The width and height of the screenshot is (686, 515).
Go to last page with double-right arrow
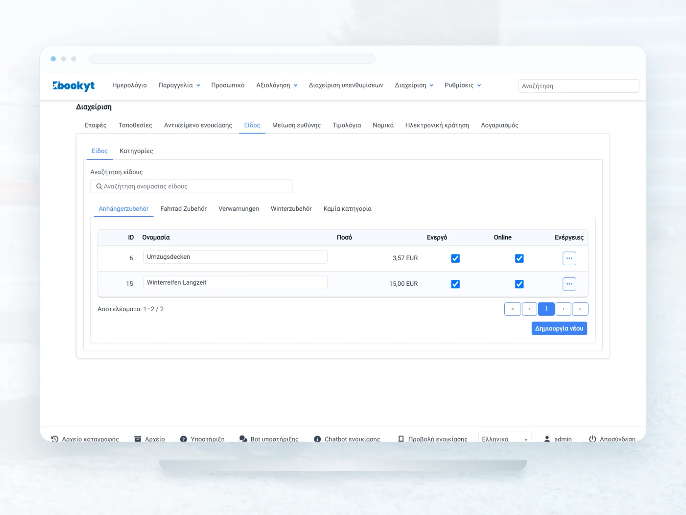[580, 309]
